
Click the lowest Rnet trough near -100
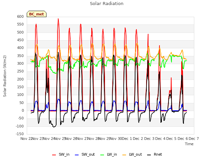click(x=54, y=127)
